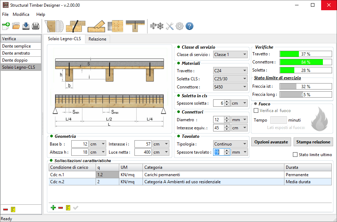Click the Base b input field
Viewport: 337px width, 222px height.
point(80,144)
